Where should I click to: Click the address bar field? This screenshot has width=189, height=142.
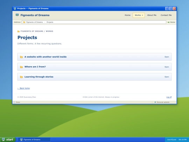pyautogui.click(x=94, y=22)
